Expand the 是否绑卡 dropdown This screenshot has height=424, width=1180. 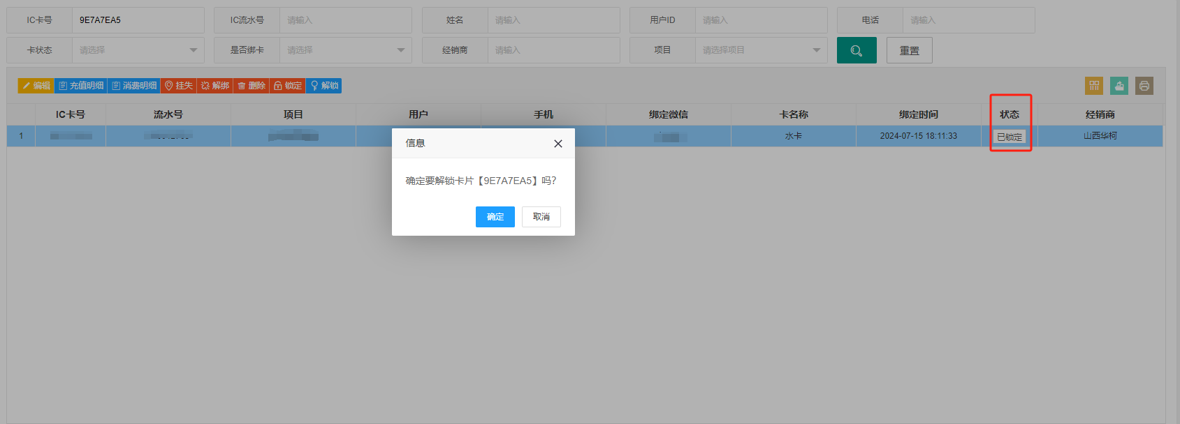tap(346, 50)
